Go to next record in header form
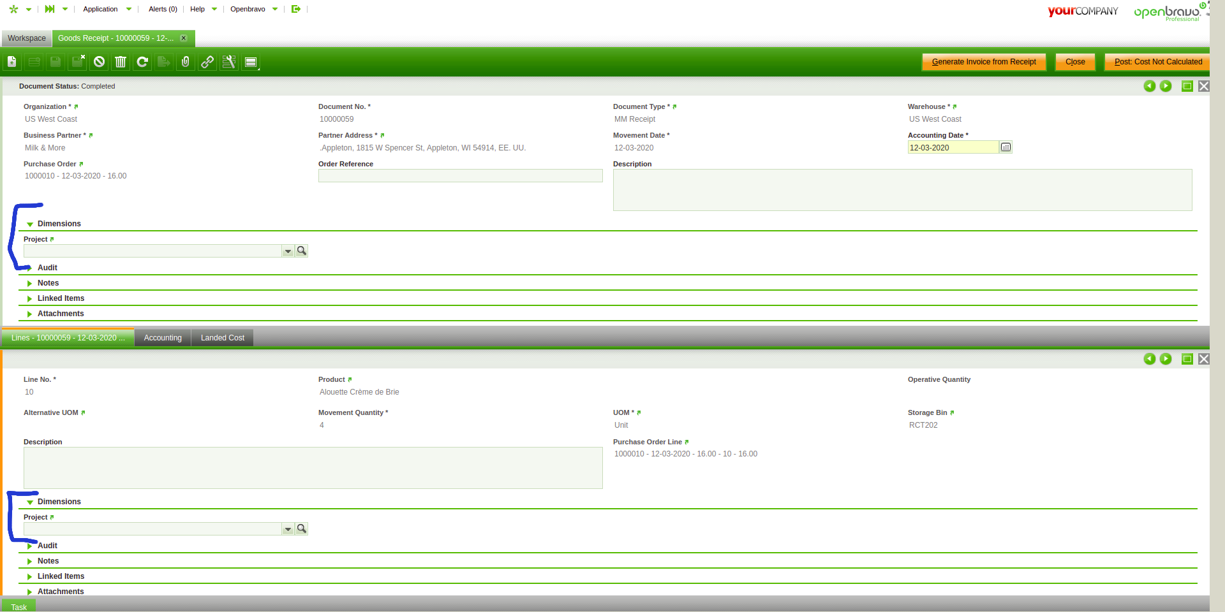 click(1166, 86)
